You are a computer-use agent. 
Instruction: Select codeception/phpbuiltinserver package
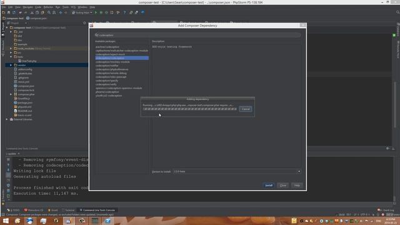112,69
